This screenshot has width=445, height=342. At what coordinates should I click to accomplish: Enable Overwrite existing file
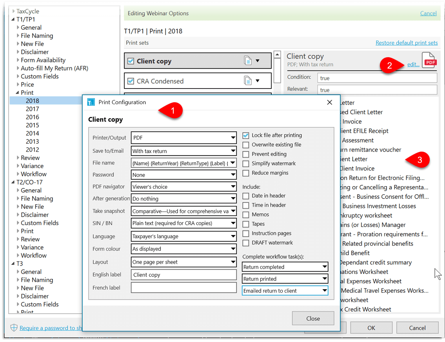[246, 145]
